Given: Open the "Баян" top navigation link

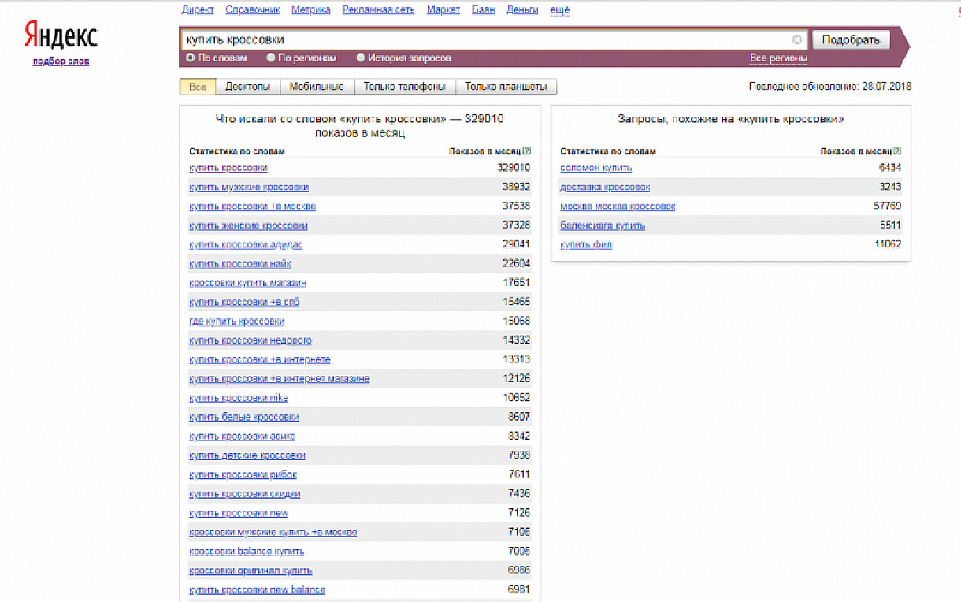Looking at the screenshot, I should pyautogui.click(x=484, y=10).
